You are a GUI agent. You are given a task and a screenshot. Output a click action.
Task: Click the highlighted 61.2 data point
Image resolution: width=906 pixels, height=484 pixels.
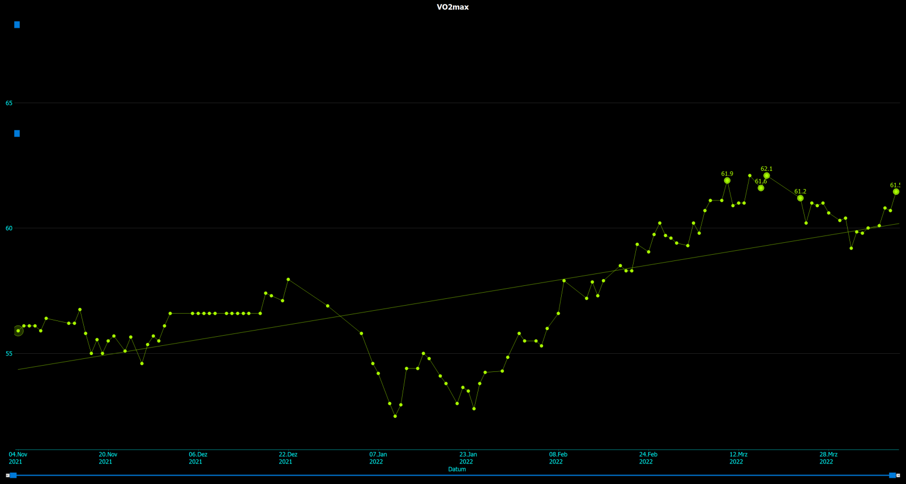point(800,198)
